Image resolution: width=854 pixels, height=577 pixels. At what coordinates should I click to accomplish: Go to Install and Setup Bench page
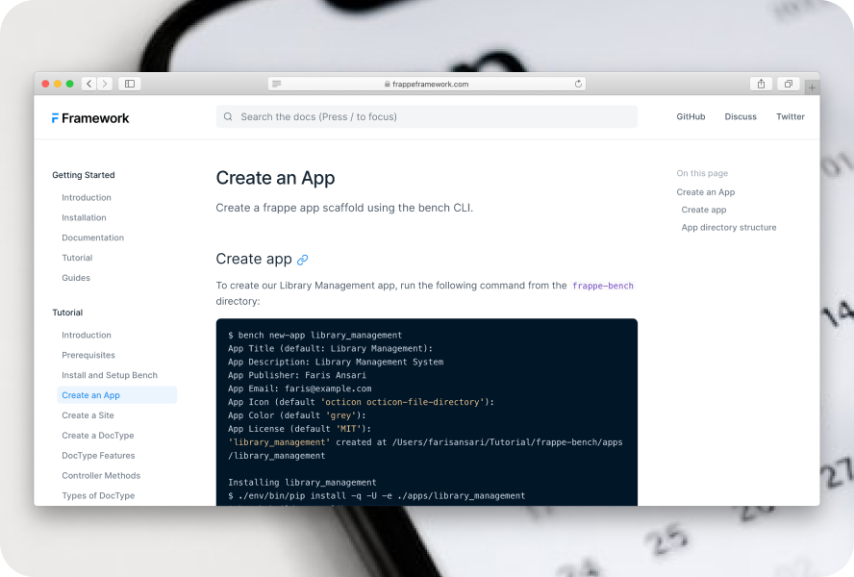point(110,375)
